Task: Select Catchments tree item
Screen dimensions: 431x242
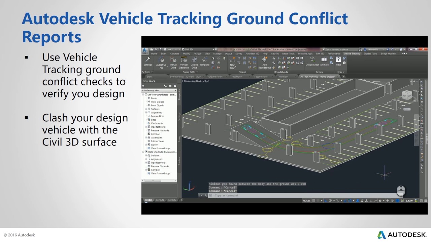Action: tap(157, 123)
